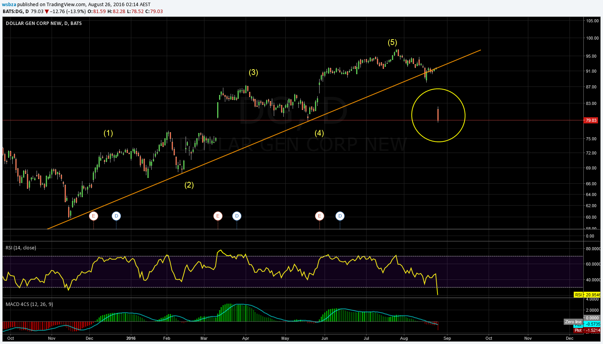Click the O:81.59 open value in header
Screen dimensions: 603x344
pyautogui.click(x=97, y=11)
